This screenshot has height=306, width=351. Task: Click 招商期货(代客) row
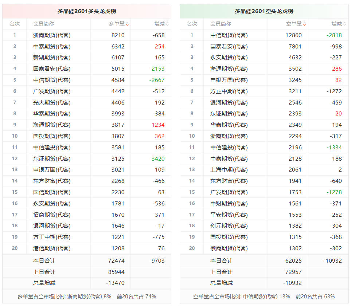52,215
